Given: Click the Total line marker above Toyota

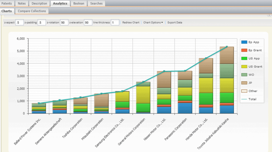Looking at the screenshot, I should tap(227, 47).
